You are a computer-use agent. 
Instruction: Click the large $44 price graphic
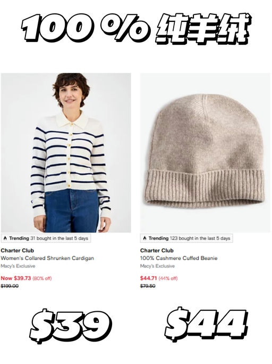[x=206, y=324]
